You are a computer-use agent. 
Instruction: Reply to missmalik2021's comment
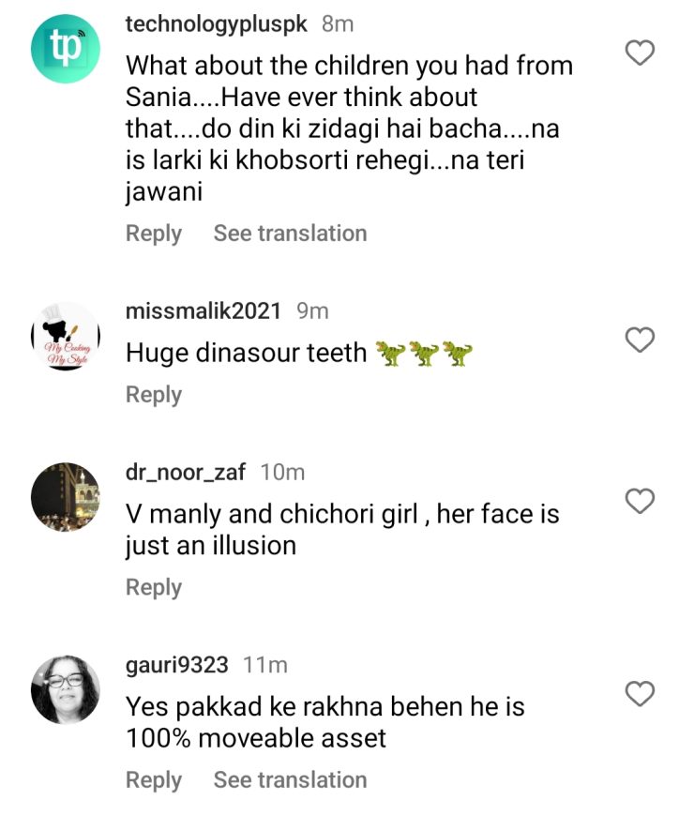tap(154, 395)
